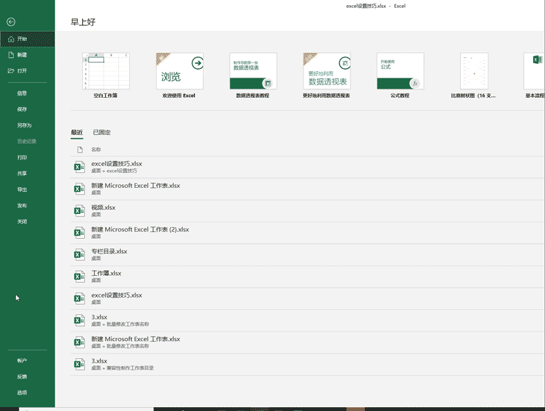Open the 打印 page

coord(27,157)
